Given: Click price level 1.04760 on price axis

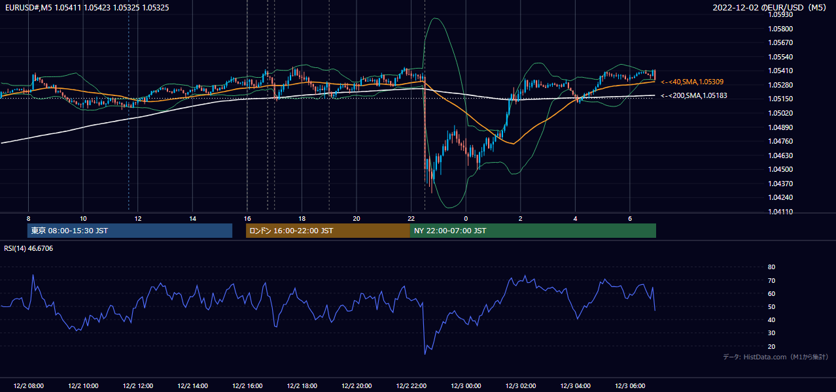Looking at the screenshot, I should point(780,141).
